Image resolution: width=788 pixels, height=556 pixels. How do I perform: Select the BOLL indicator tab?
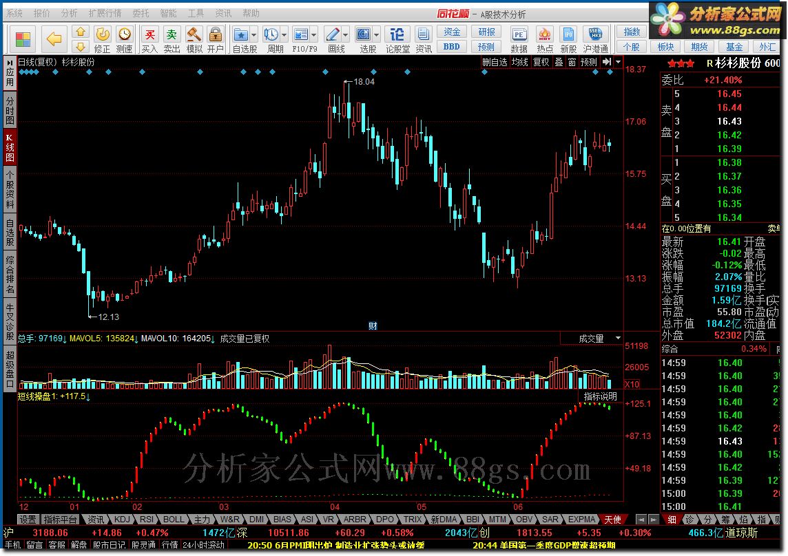(x=174, y=520)
